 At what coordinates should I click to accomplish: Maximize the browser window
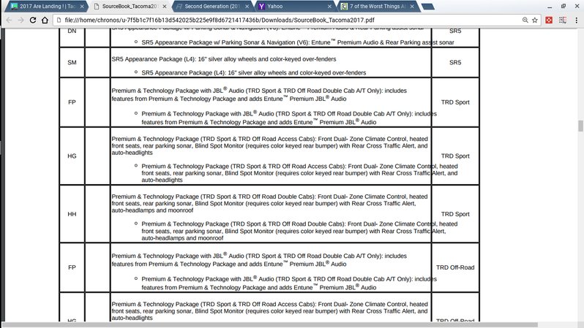click(564, 7)
